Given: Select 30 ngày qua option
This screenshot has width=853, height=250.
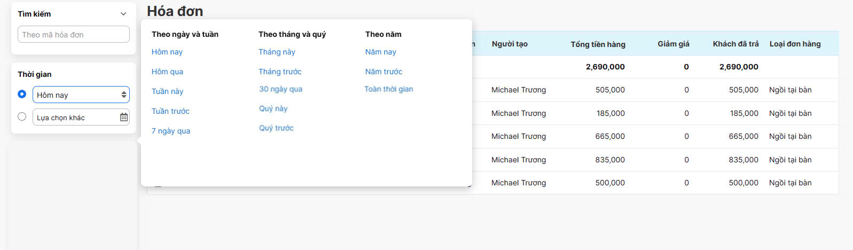Looking at the screenshot, I should (280, 89).
